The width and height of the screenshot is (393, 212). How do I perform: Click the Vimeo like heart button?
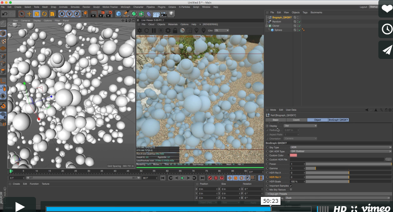coord(387,9)
